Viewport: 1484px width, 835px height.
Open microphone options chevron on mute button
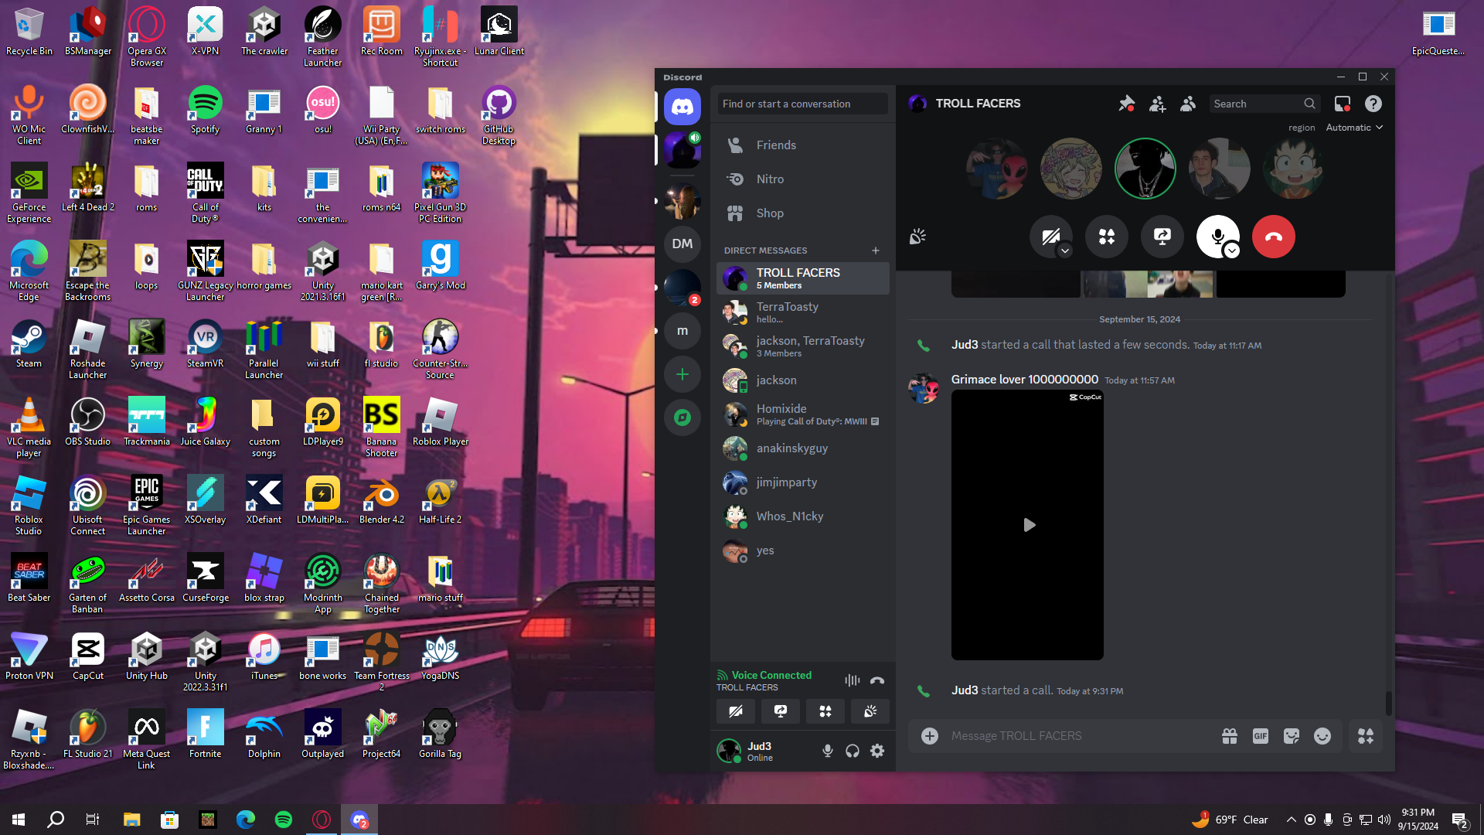pos(1232,250)
